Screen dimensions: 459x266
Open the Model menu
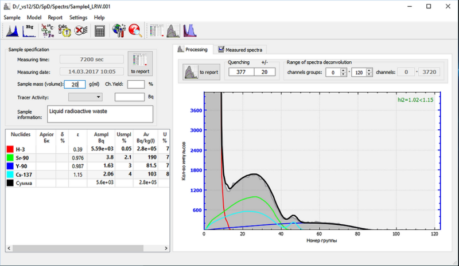34,18
